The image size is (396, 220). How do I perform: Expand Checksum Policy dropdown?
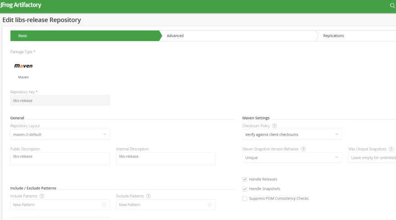click(292, 134)
